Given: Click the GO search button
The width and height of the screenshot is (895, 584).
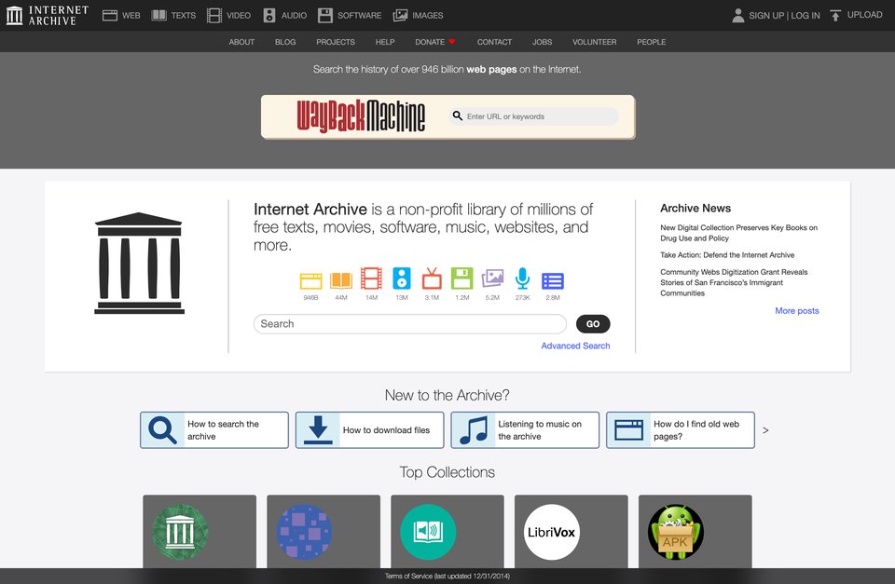Looking at the screenshot, I should tap(593, 324).
